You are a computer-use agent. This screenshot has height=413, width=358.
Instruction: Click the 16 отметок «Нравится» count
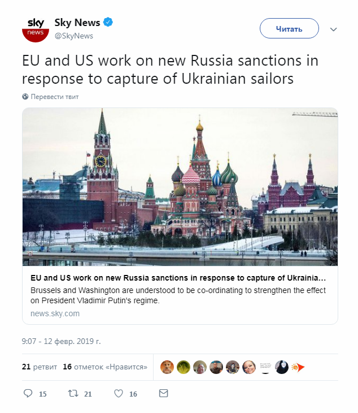pyautogui.click(x=105, y=367)
